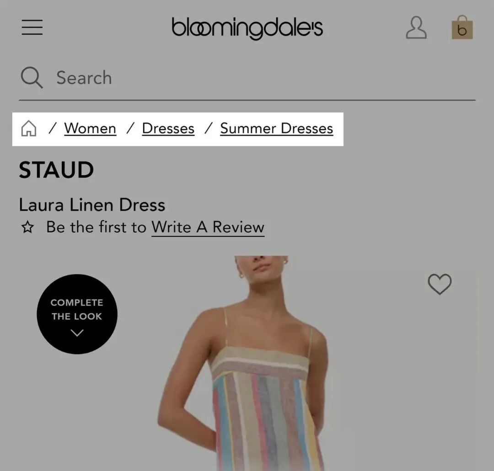Click the Complete The Look label
Image resolution: width=494 pixels, height=471 pixels.
77,309
